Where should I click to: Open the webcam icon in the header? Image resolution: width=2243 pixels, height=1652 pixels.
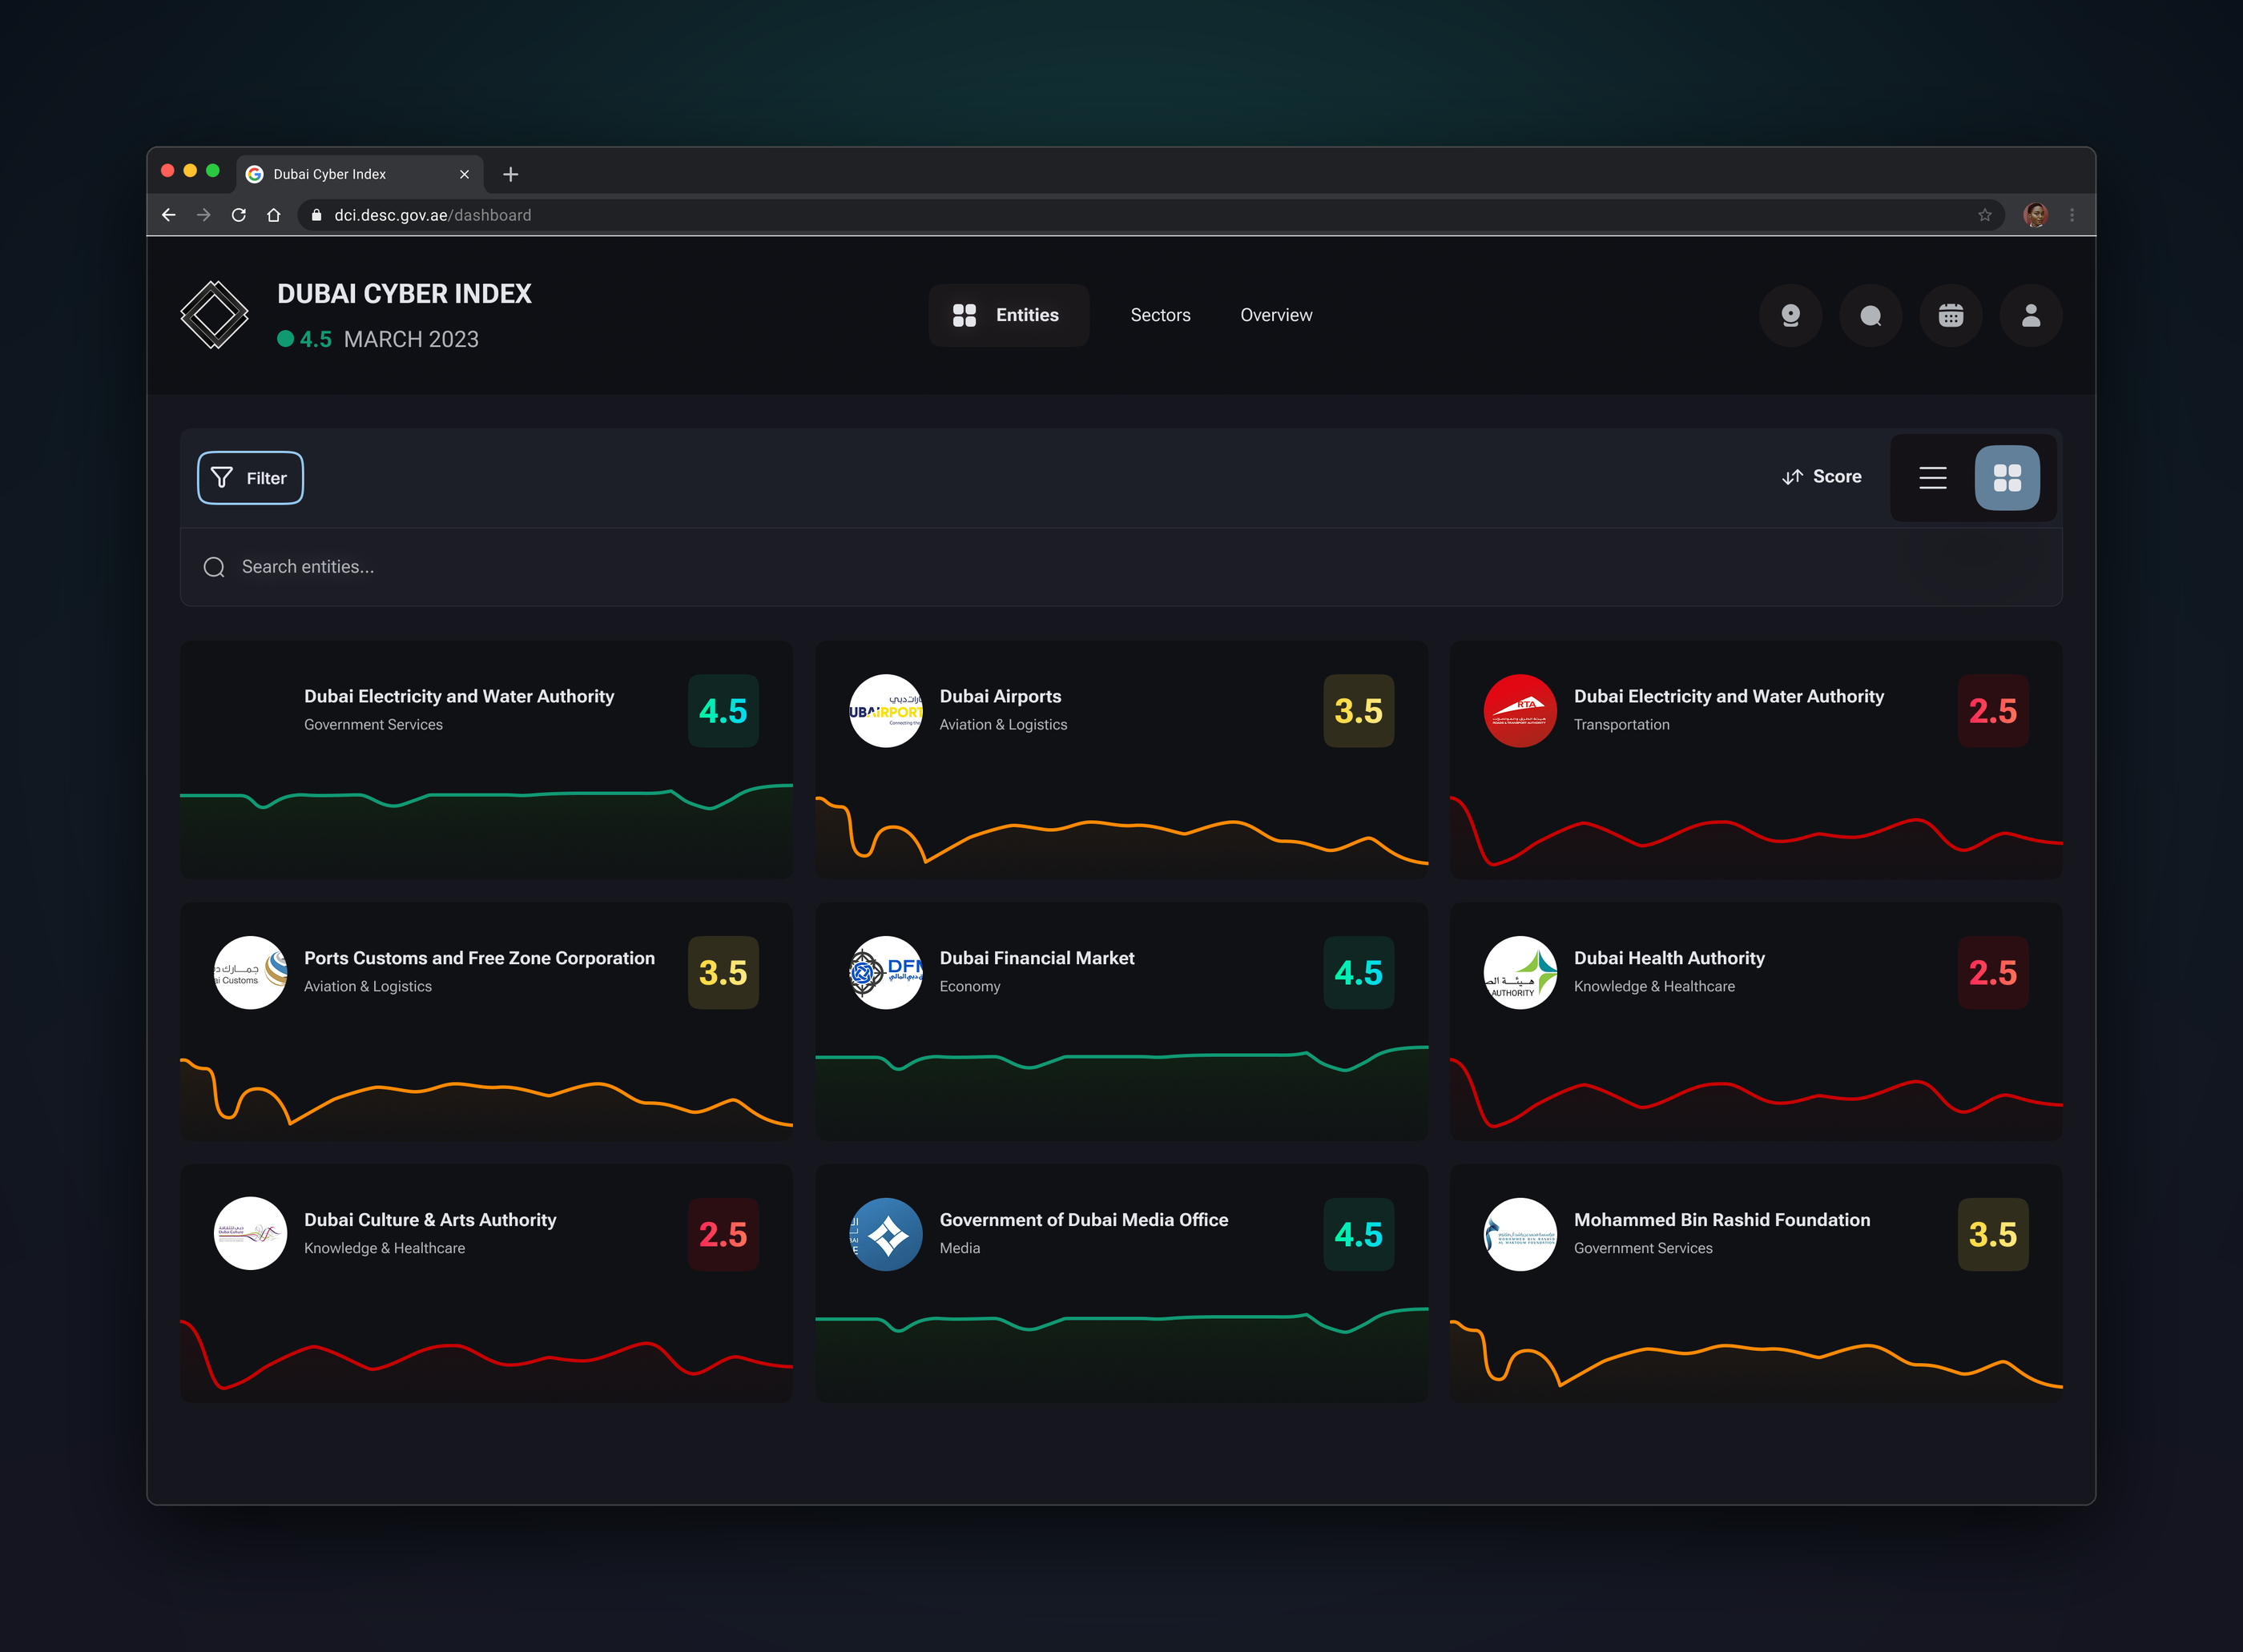click(x=1790, y=316)
